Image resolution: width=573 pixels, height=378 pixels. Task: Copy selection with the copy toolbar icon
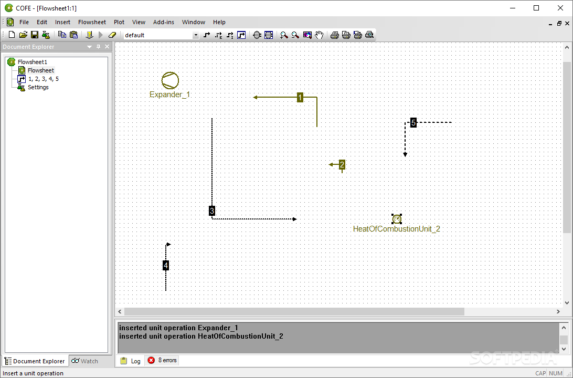pyautogui.click(x=62, y=35)
